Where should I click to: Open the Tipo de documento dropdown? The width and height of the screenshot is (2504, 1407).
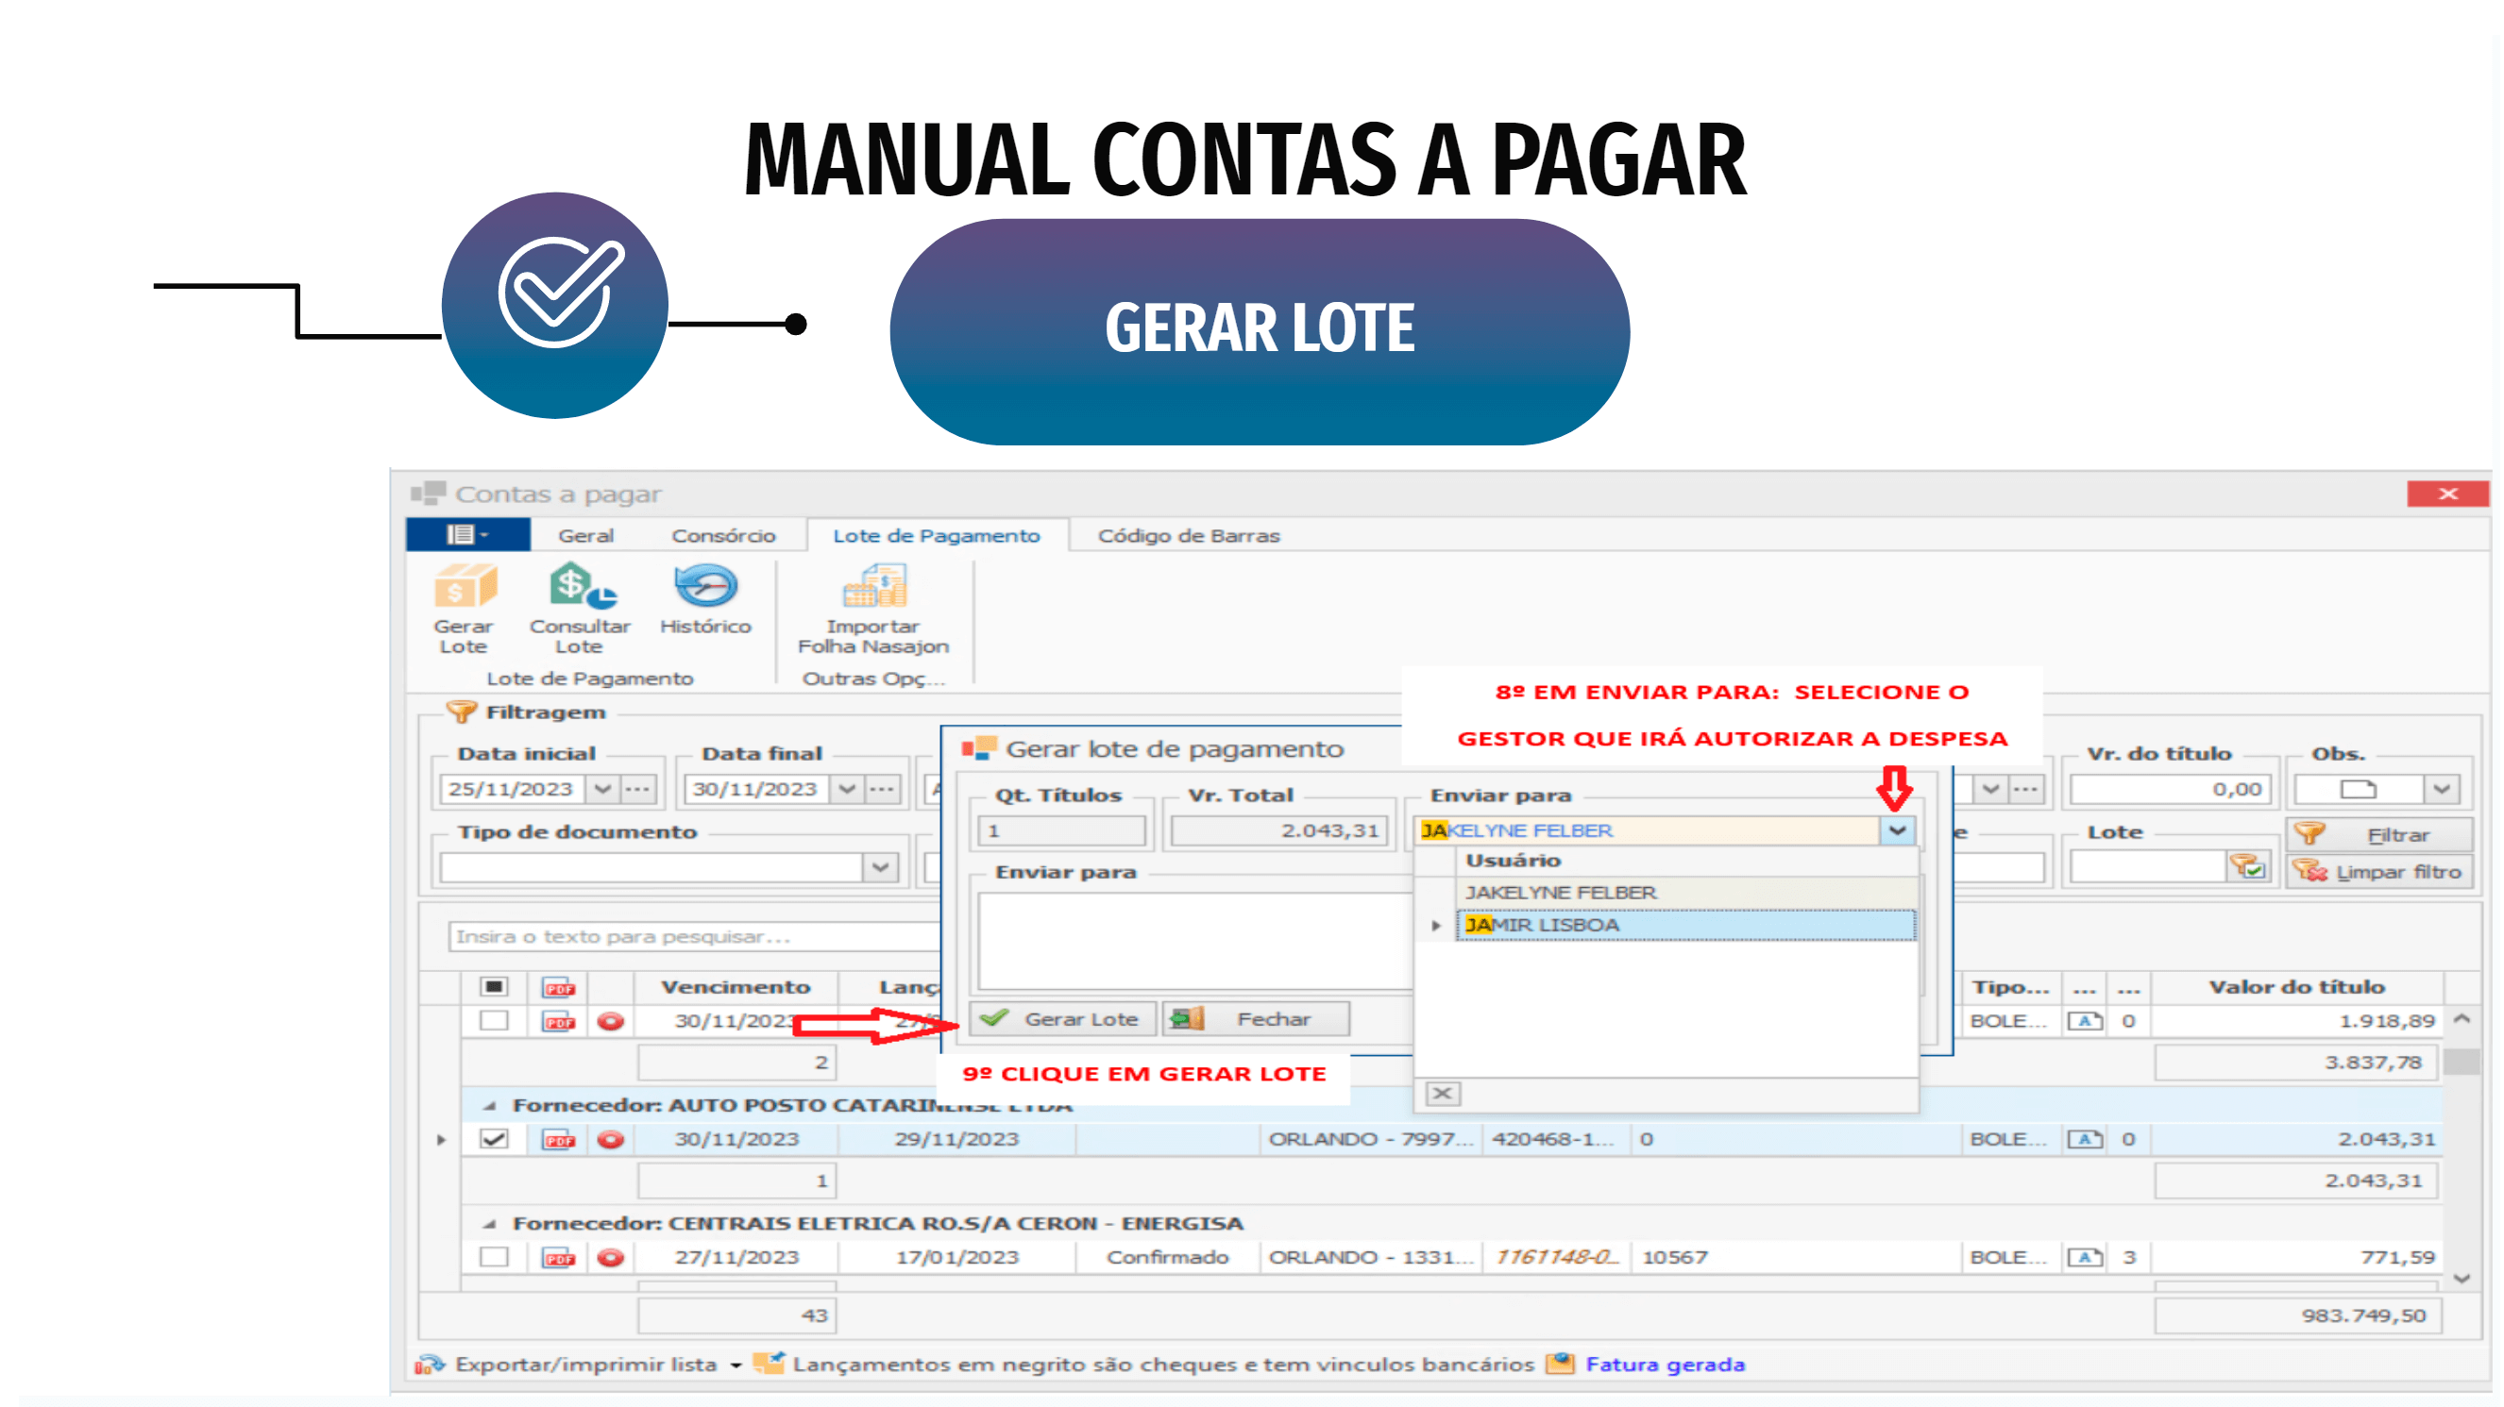pyautogui.click(x=881, y=868)
